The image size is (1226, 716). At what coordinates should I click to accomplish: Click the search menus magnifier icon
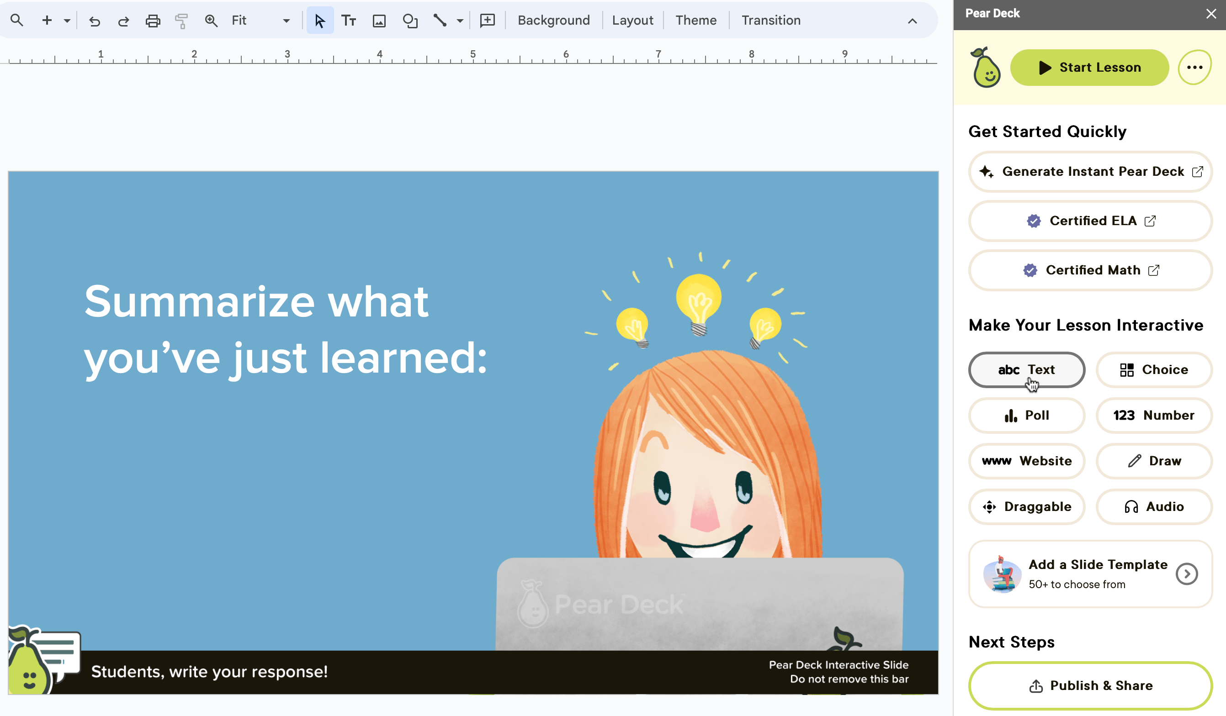point(16,21)
